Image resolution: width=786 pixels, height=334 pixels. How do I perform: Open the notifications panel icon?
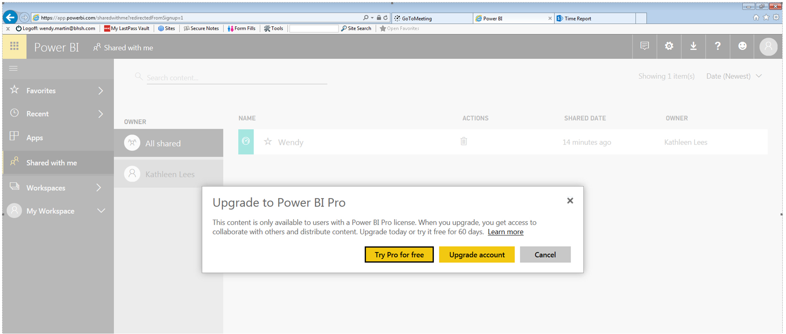[x=645, y=46]
